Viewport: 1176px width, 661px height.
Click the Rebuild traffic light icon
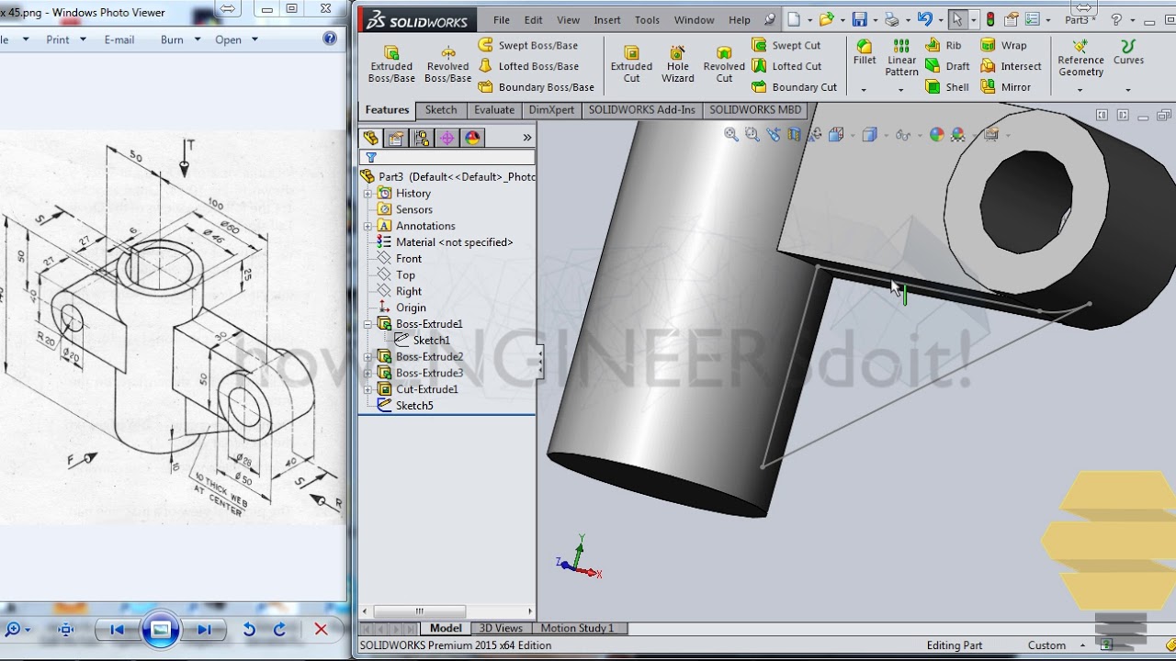tap(990, 19)
